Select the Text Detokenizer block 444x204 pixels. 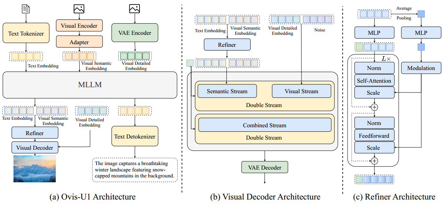tap(135, 137)
